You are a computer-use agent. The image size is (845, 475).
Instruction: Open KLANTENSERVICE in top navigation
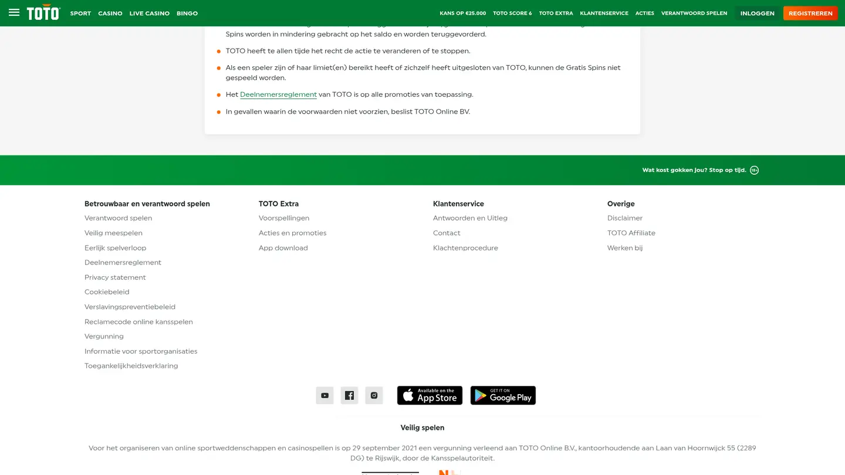(x=604, y=13)
